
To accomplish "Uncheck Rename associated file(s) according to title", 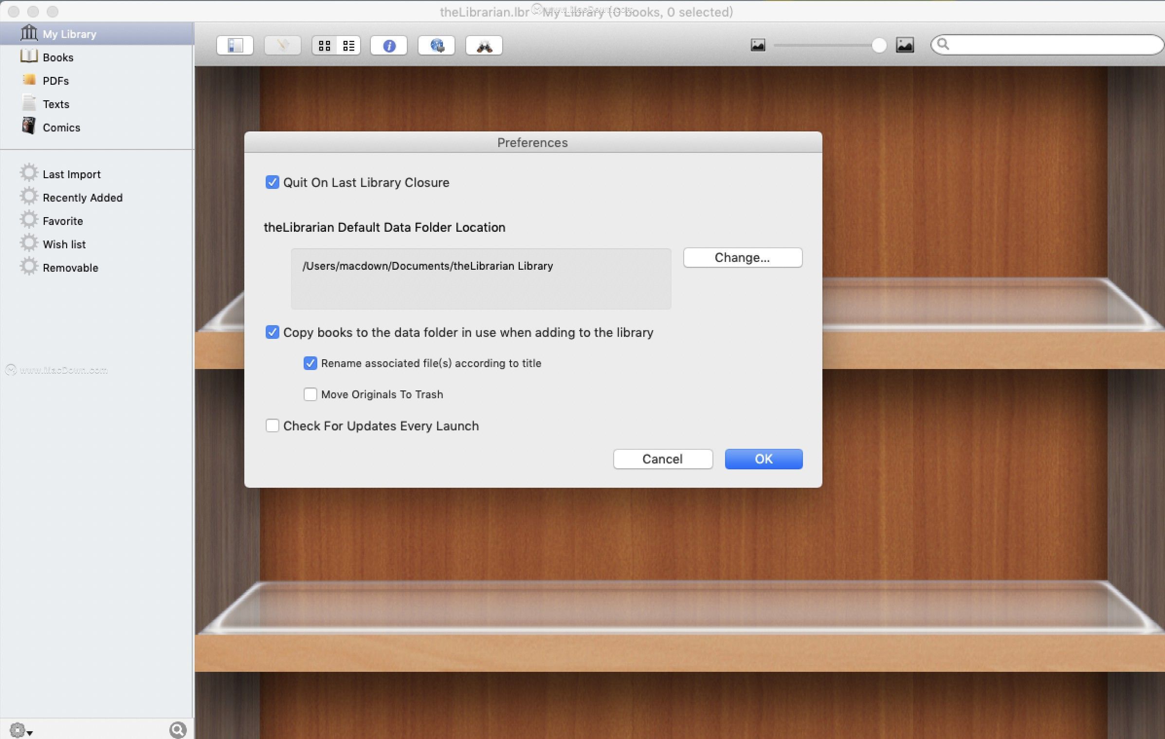I will click(x=310, y=363).
